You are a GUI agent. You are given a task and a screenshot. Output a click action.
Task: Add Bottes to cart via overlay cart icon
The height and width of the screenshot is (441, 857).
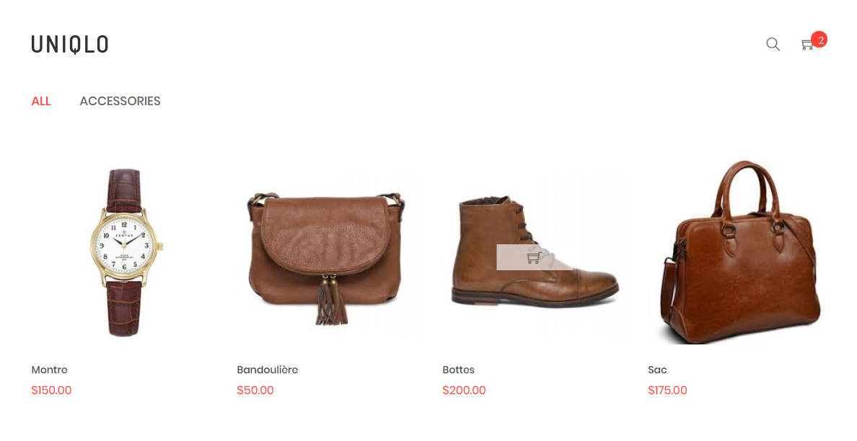click(534, 257)
